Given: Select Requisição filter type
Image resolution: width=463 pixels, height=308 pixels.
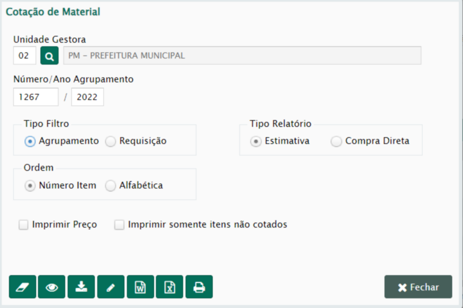Looking at the screenshot, I should coord(110,142).
